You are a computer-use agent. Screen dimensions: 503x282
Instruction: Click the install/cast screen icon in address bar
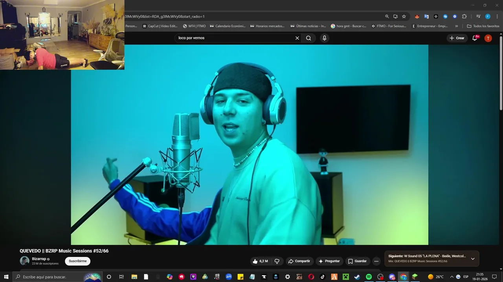(395, 16)
